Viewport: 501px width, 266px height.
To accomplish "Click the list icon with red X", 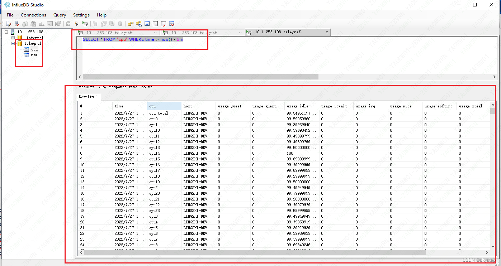I will click(x=164, y=24).
